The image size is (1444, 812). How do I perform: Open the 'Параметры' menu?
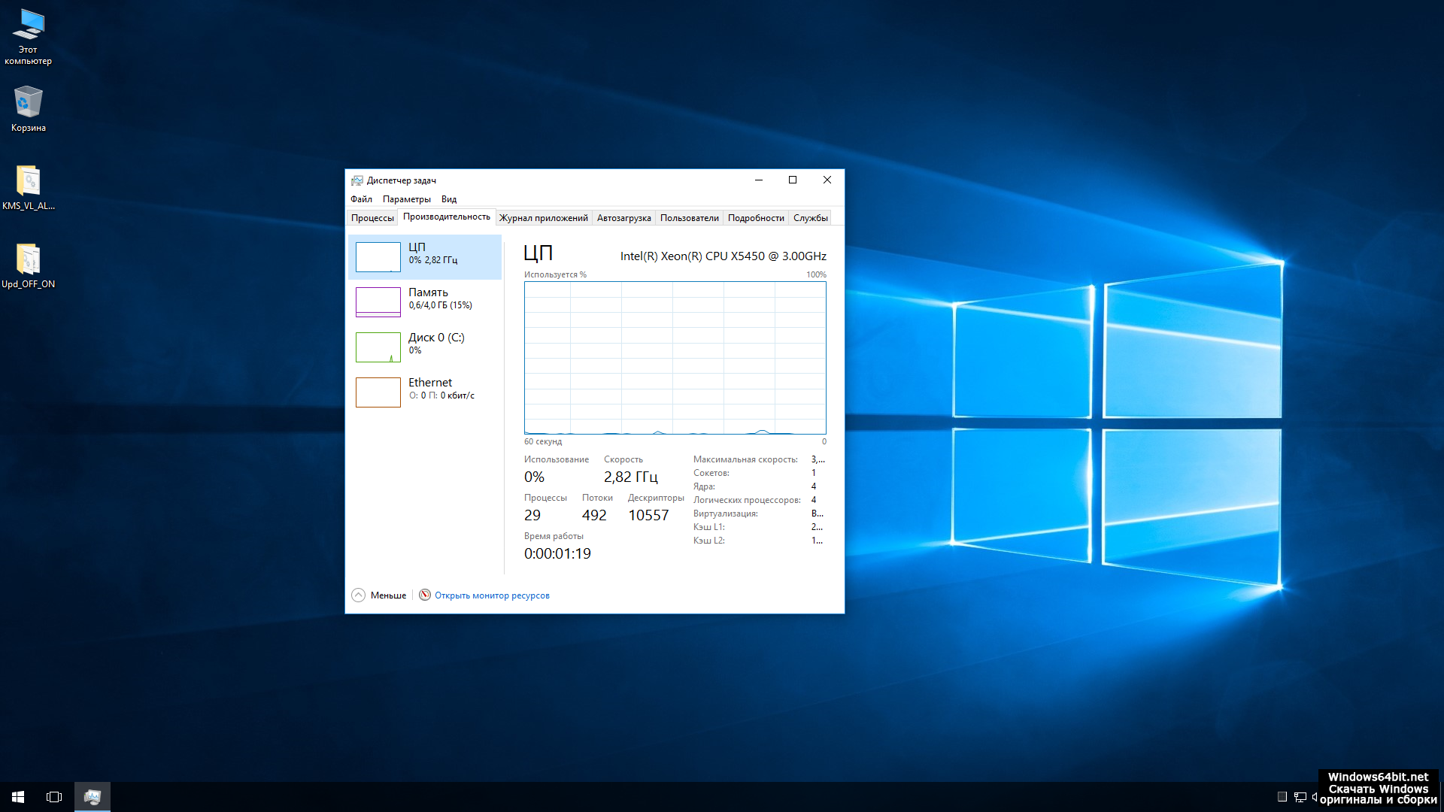[x=406, y=199]
